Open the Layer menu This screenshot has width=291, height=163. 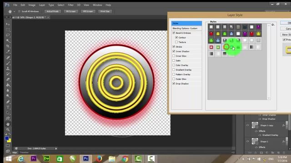click(42, 5)
